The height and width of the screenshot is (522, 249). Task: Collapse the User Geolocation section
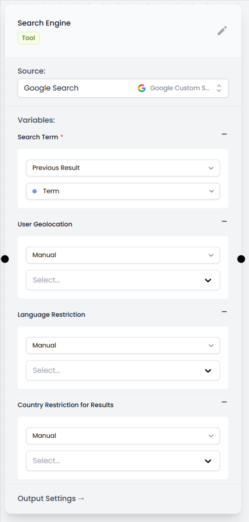[224, 222]
